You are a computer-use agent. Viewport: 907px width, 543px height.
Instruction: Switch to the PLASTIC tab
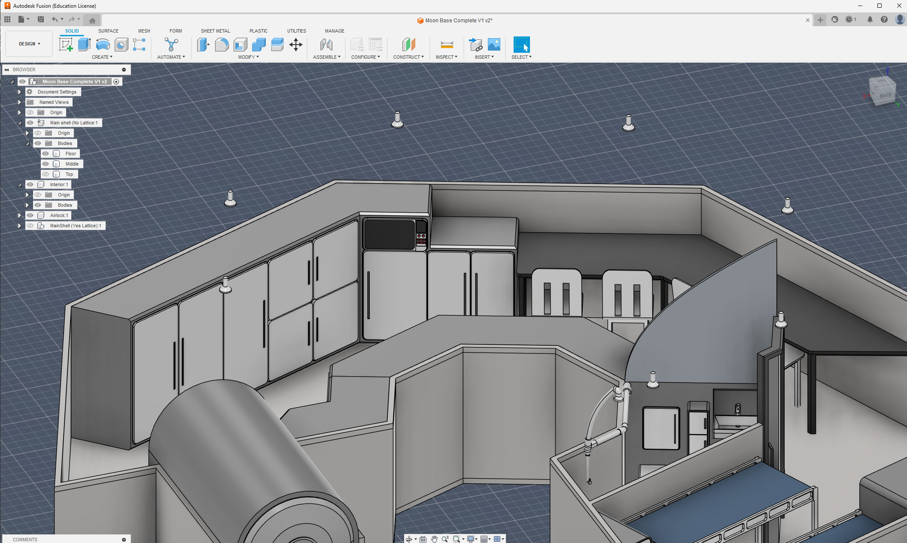pyautogui.click(x=258, y=31)
